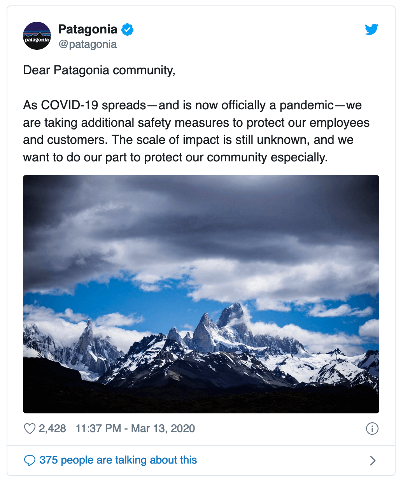Click the blue verified badge
The image size is (403, 483).
(128, 30)
